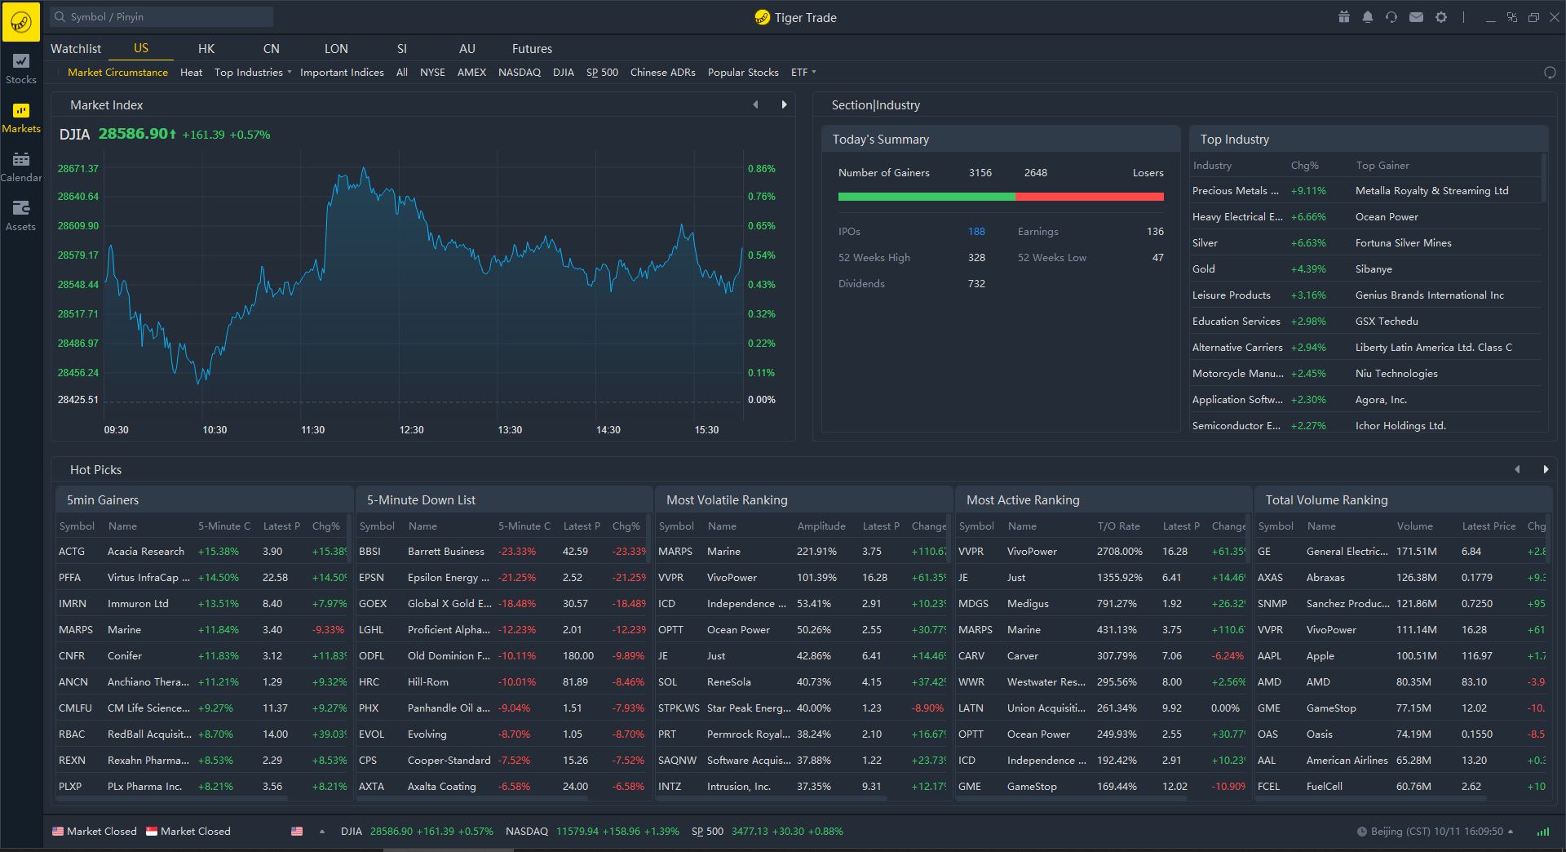Open the Markets sidebar section
This screenshot has width=1566, height=852.
pyautogui.click(x=21, y=118)
